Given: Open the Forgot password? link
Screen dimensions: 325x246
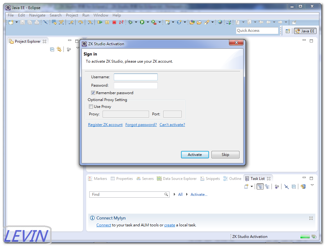Looking at the screenshot, I should click(x=141, y=125).
